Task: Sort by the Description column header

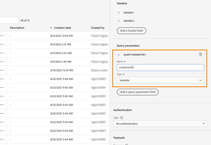Action: click(x=17, y=28)
